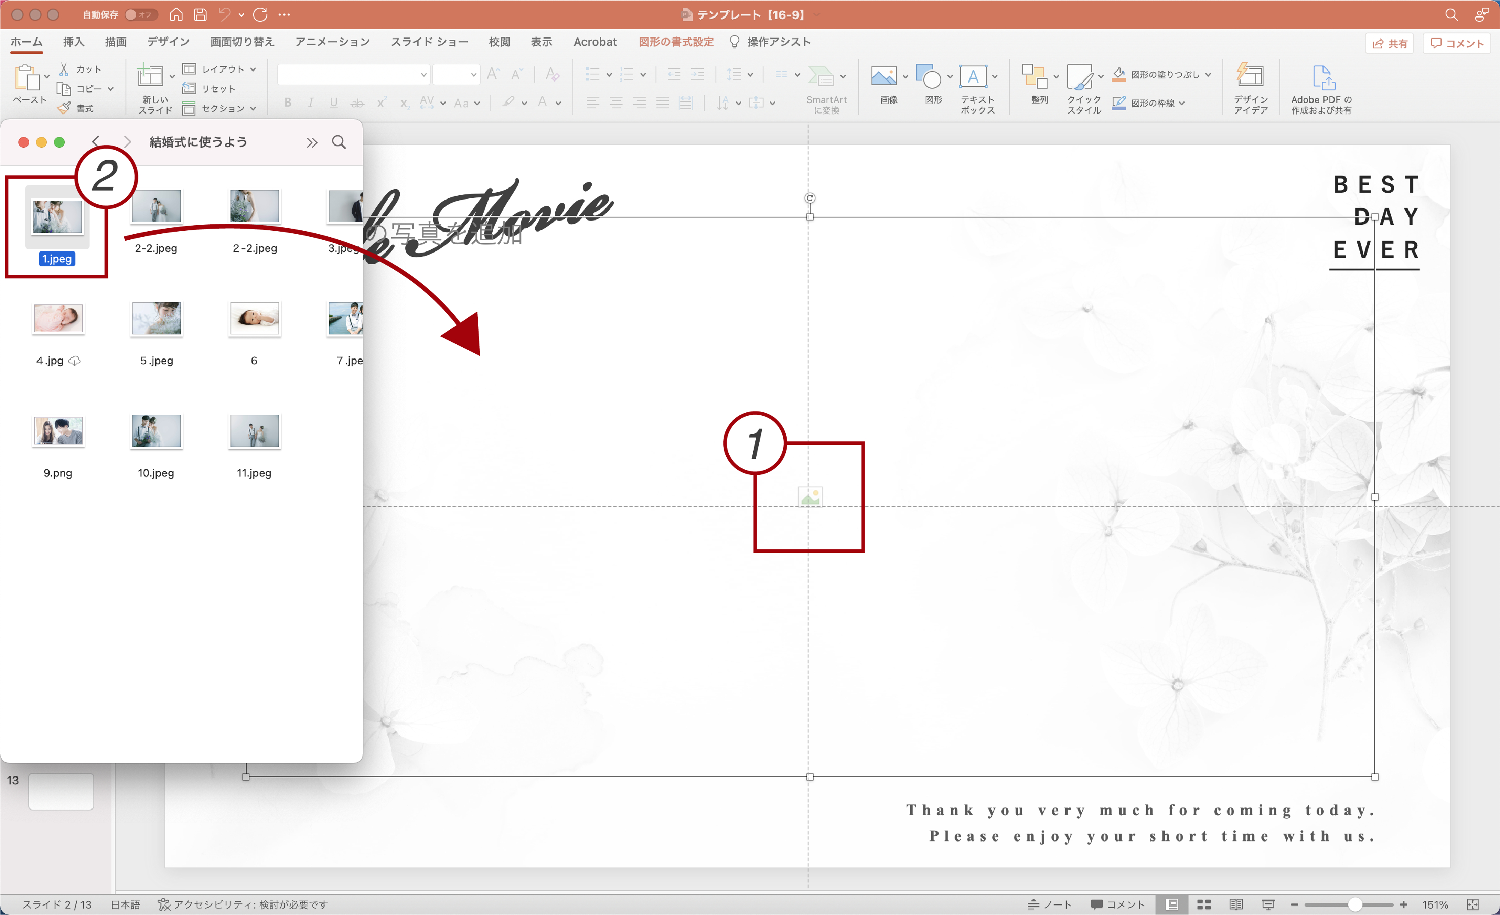Click the Save icon in title bar
The image size is (1500, 915).
200,15
